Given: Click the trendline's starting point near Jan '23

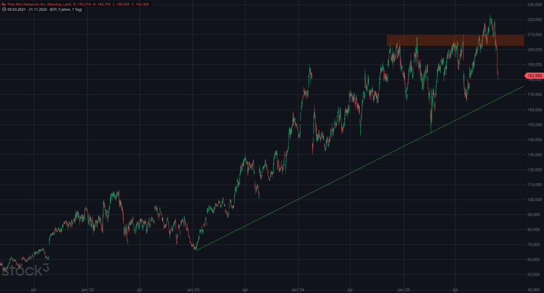Looking at the screenshot, I should click(195, 250).
